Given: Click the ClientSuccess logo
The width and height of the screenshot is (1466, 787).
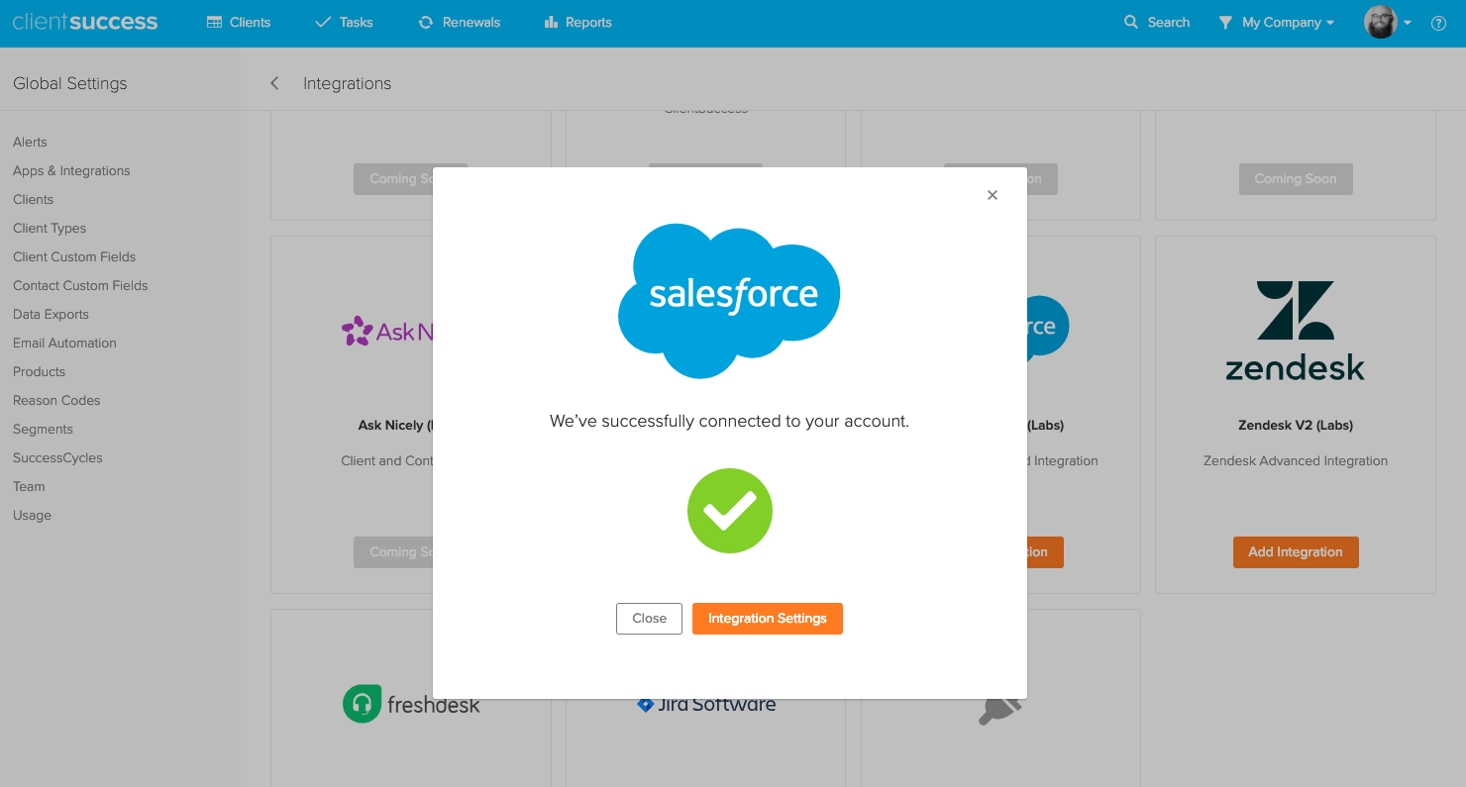Looking at the screenshot, I should pos(85,22).
